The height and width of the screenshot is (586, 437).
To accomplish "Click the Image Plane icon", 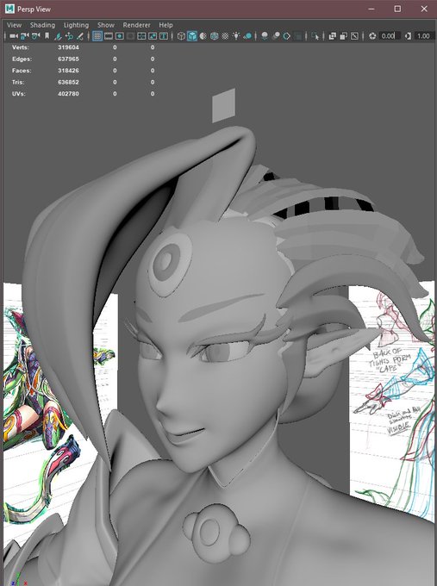I will [58, 36].
